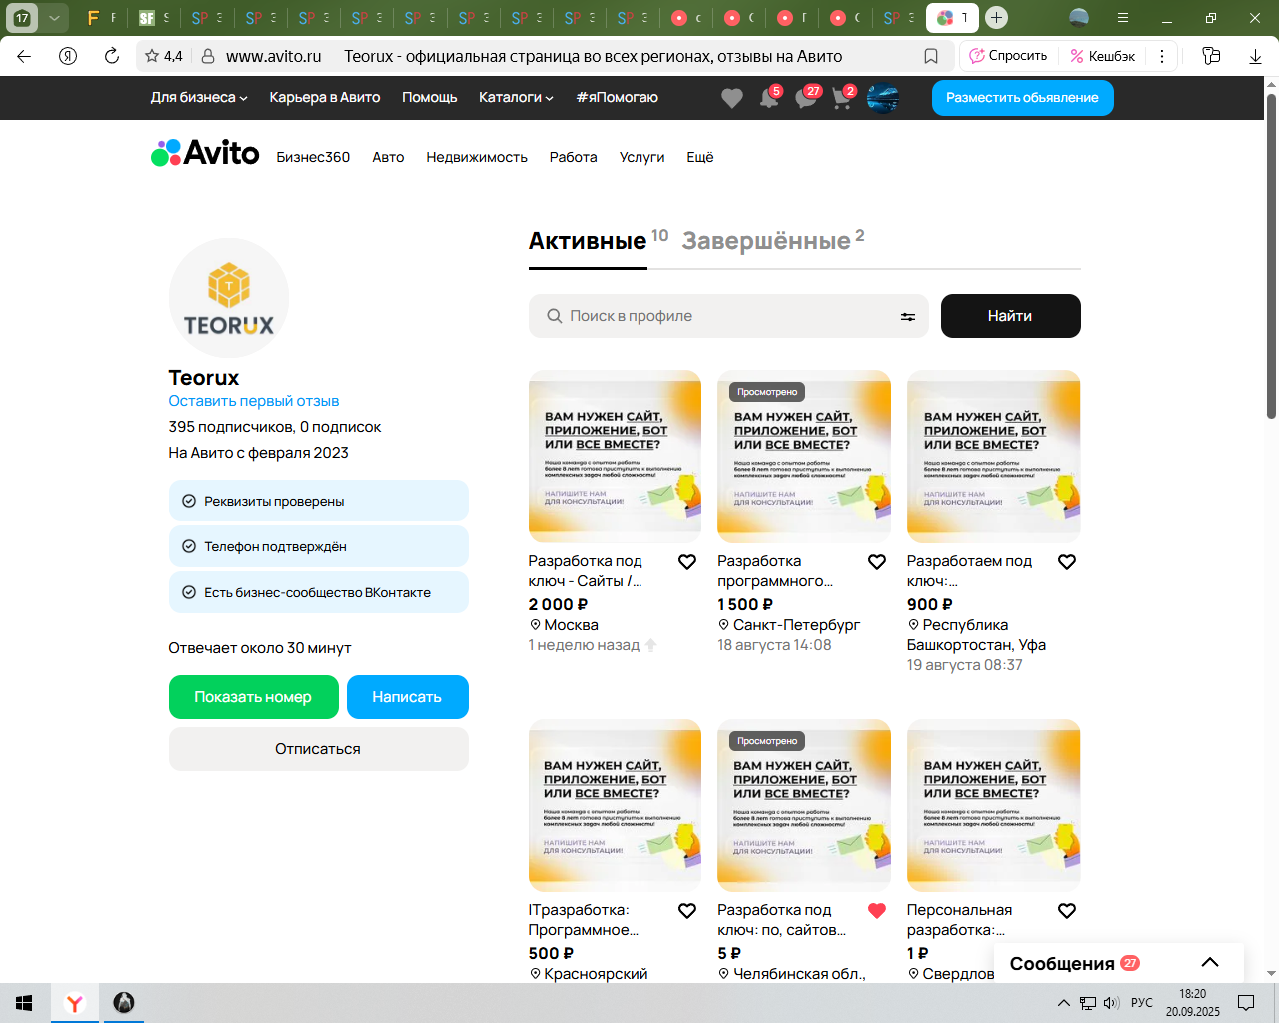The height and width of the screenshot is (1023, 1279).
Task: Open the 'Недвижимость' category
Action: coord(477,157)
